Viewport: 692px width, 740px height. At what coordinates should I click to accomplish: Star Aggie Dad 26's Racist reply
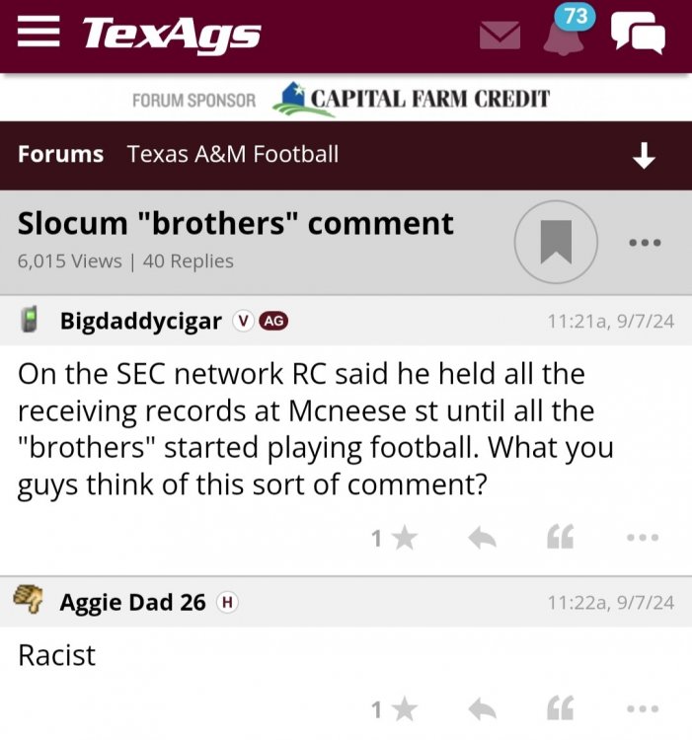pos(404,708)
